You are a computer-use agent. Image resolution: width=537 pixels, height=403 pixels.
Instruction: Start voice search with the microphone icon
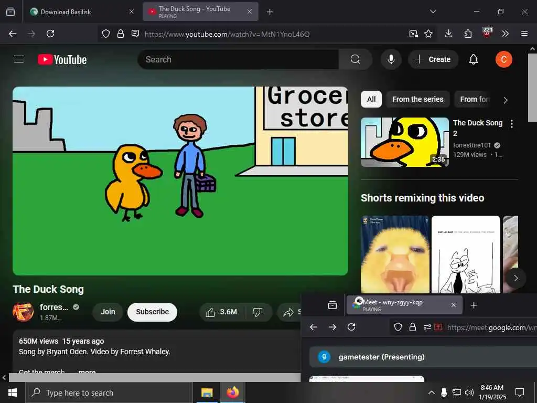391,59
